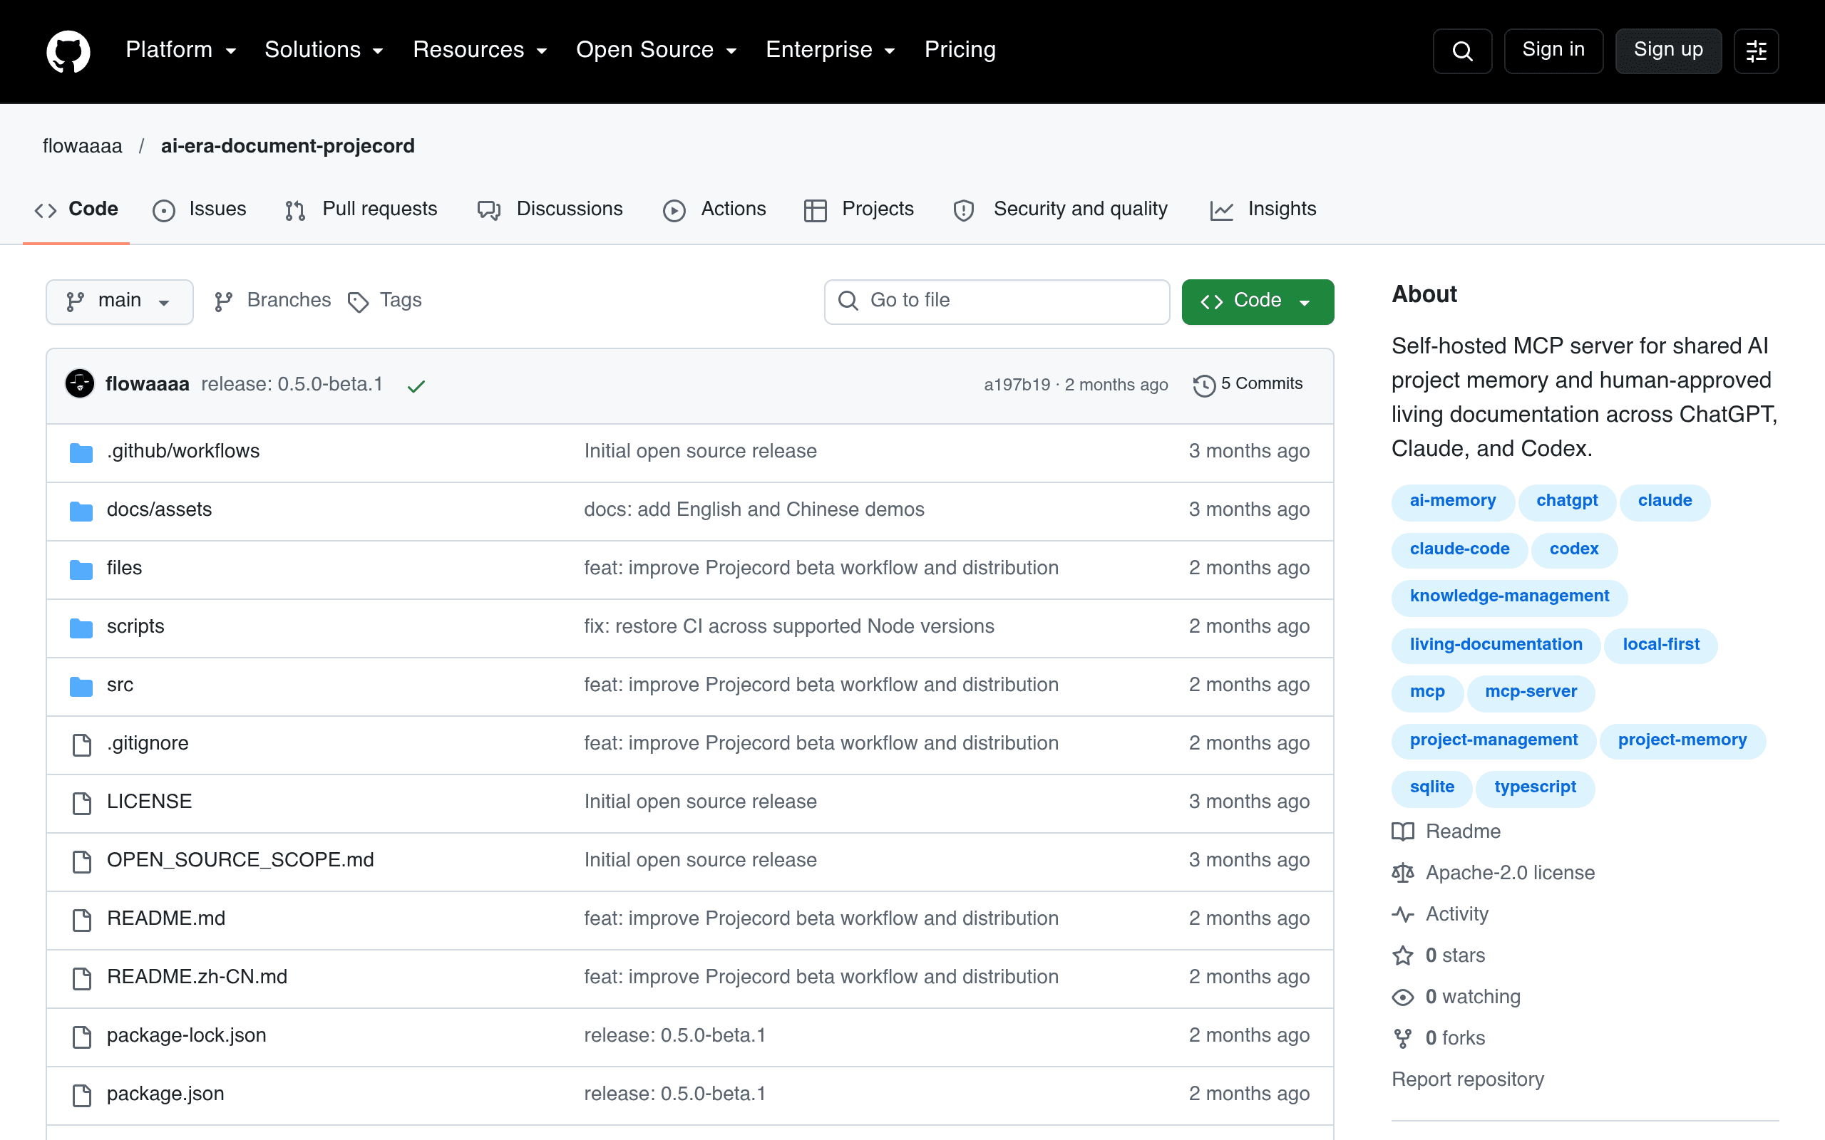Expand the Resources dropdown
Screen dimensions: 1825x1140
480,50
